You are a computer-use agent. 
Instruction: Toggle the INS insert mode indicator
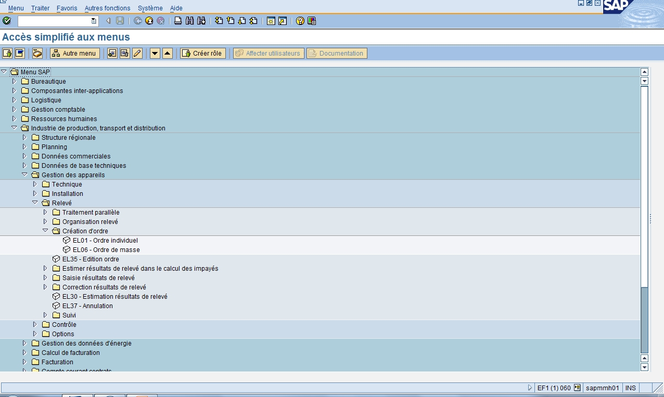coord(630,388)
